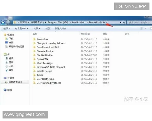Open the Animation folder icon
152x121 pixels.
pyautogui.click(x=34, y=39)
